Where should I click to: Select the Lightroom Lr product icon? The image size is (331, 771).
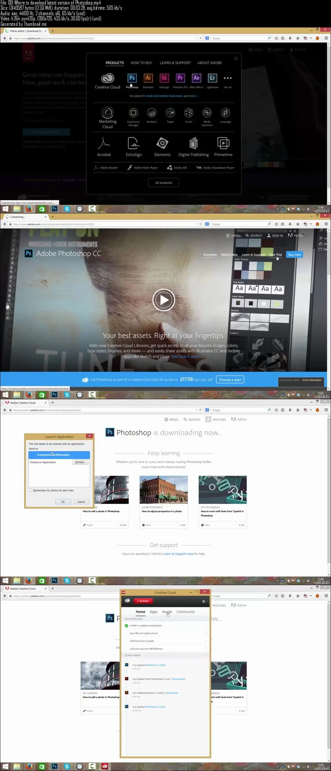pos(212,78)
